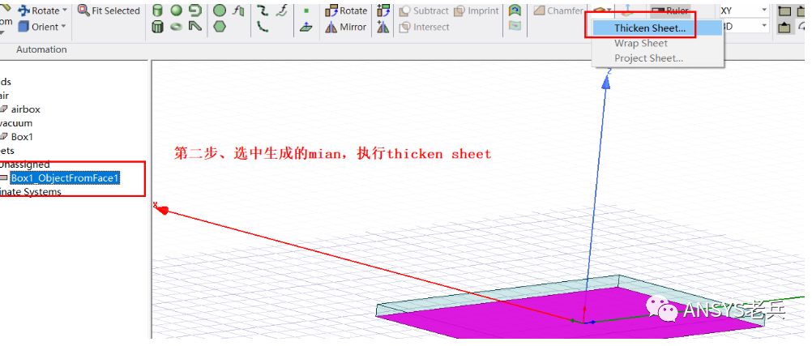Image resolution: width=812 pixels, height=346 pixels.
Task: Select Project Sheet menu entry
Action: [648, 58]
